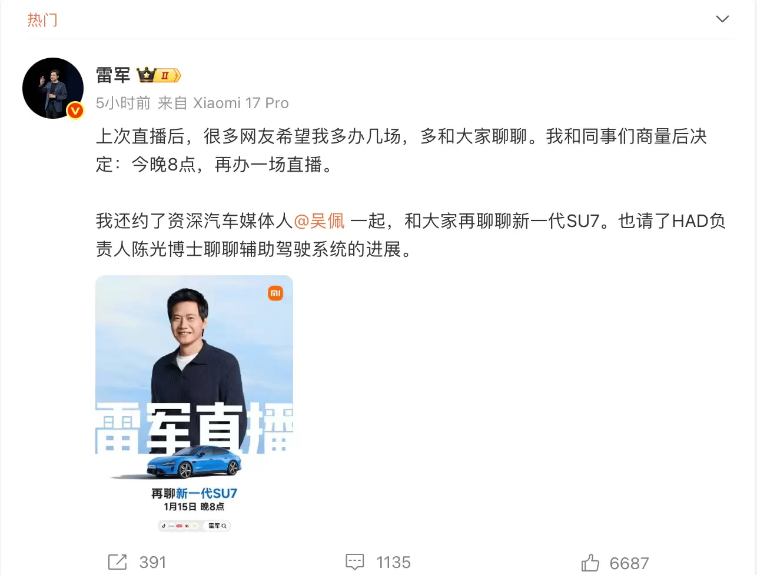
Task: Like the post with thumbs-up icon
Action: [x=590, y=563]
